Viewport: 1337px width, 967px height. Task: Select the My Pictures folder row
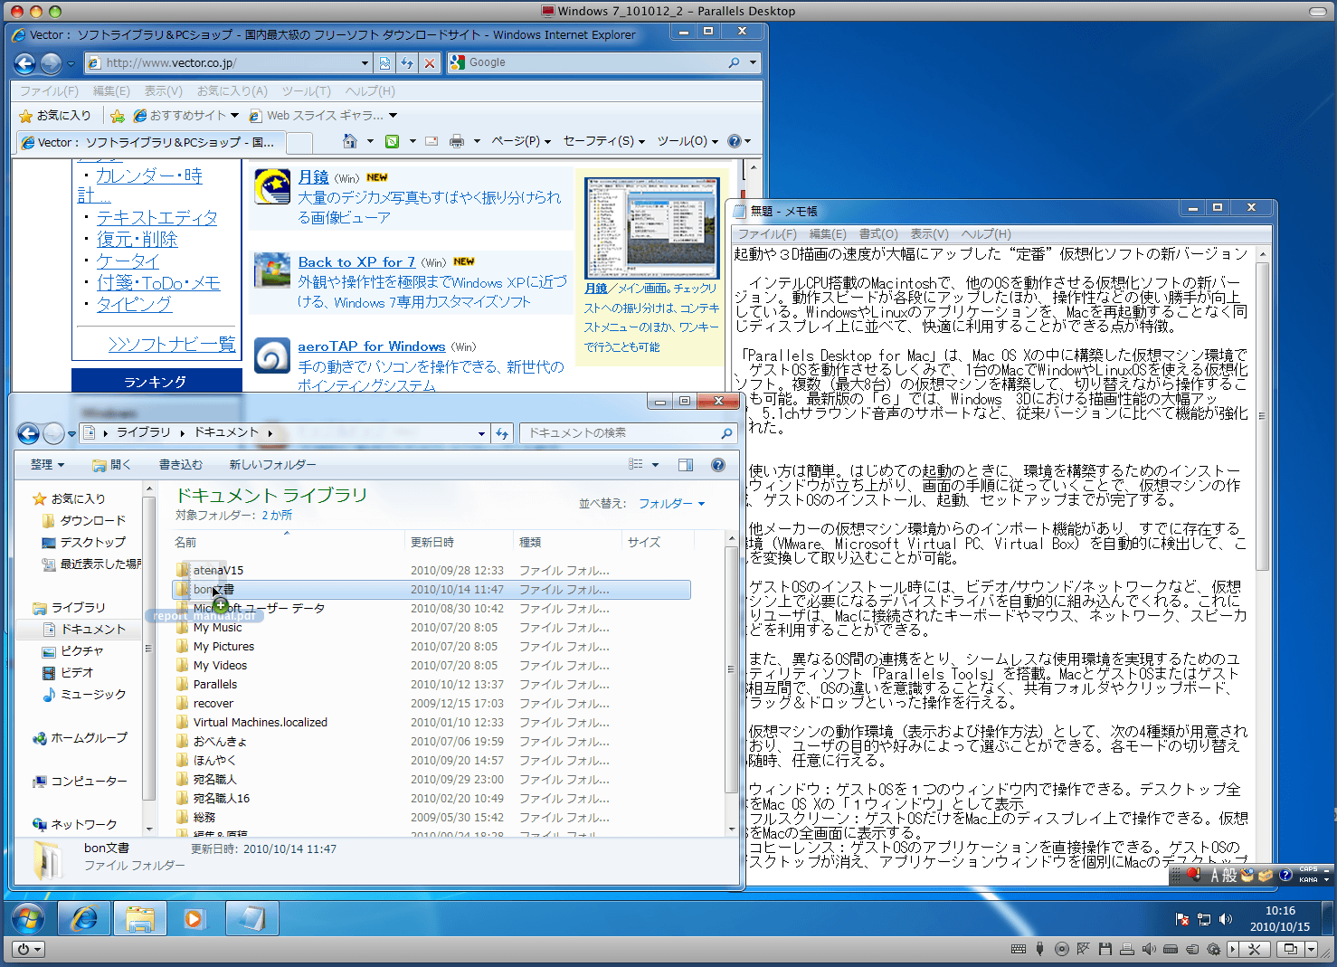(432, 647)
